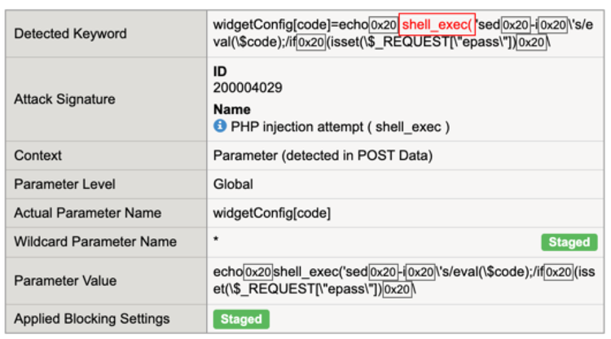Viewport: 611px width, 339px height.
Task: Click the bold ID heading in Attack Signature
Action: coord(220,72)
